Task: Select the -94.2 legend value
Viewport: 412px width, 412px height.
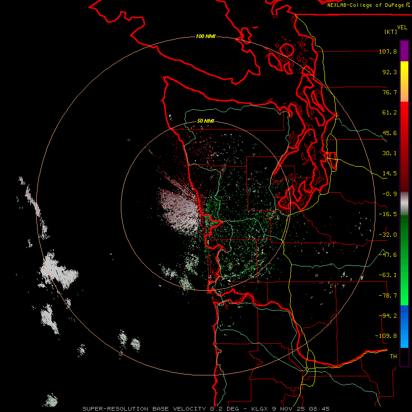Action: [x=388, y=316]
